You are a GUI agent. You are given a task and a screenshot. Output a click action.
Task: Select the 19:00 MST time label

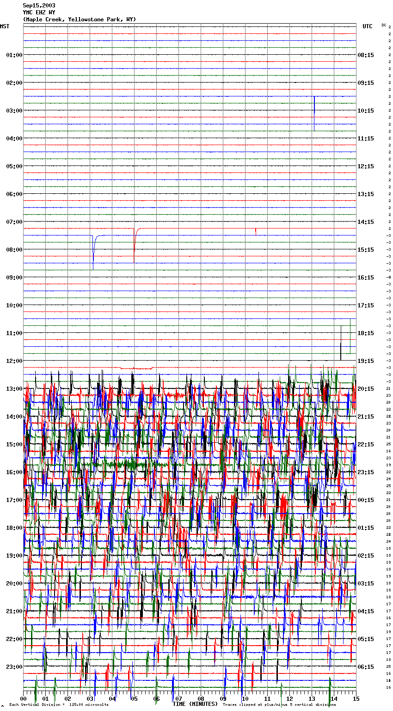click(14, 556)
